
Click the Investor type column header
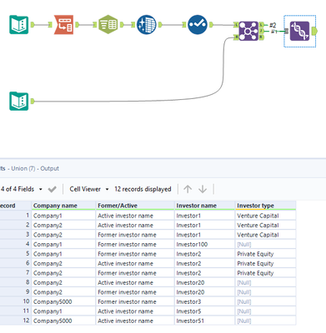[x=265, y=206]
